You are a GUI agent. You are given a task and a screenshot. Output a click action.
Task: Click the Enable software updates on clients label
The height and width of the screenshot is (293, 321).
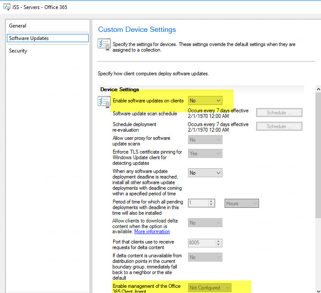[148, 101]
